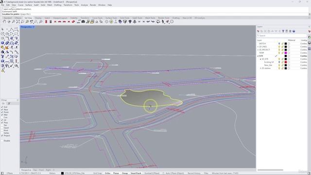Click the checkmark icon in left toolbar
Image resolution: width=311 pixels, height=175 pixels.
coord(12,66)
